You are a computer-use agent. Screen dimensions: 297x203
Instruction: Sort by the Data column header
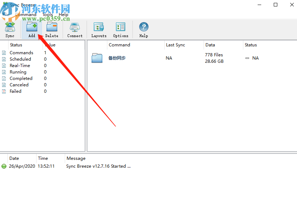coord(210,45)
